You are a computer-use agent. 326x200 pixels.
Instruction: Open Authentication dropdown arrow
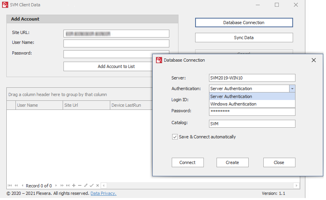(x=292, y=89)
